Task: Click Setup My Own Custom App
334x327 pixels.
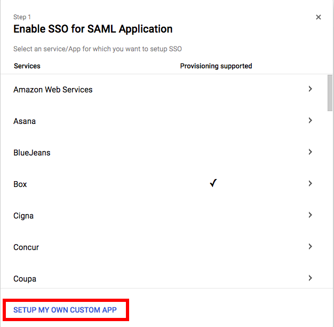Action: (x=65, y=310)
